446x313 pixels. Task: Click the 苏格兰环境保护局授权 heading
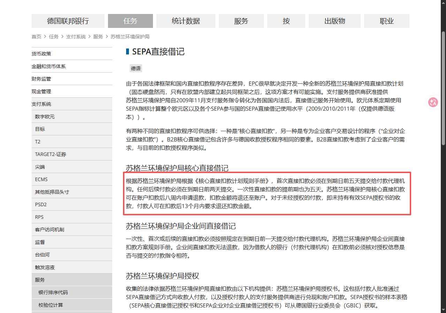tap(162, 276)
